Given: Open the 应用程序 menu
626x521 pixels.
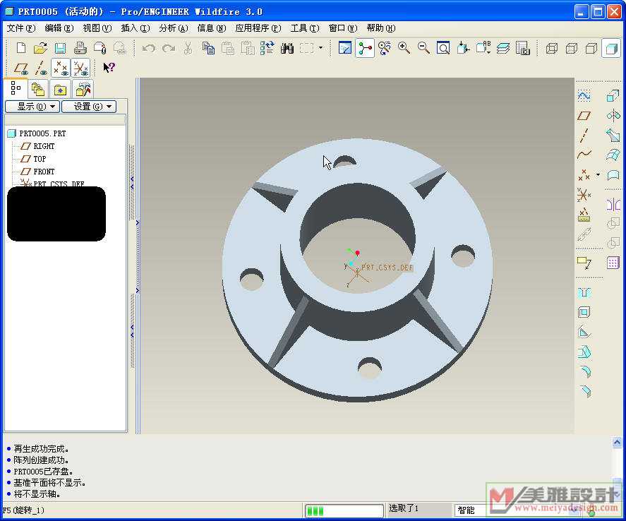Looking at the screenshot, I should [258, 28].
